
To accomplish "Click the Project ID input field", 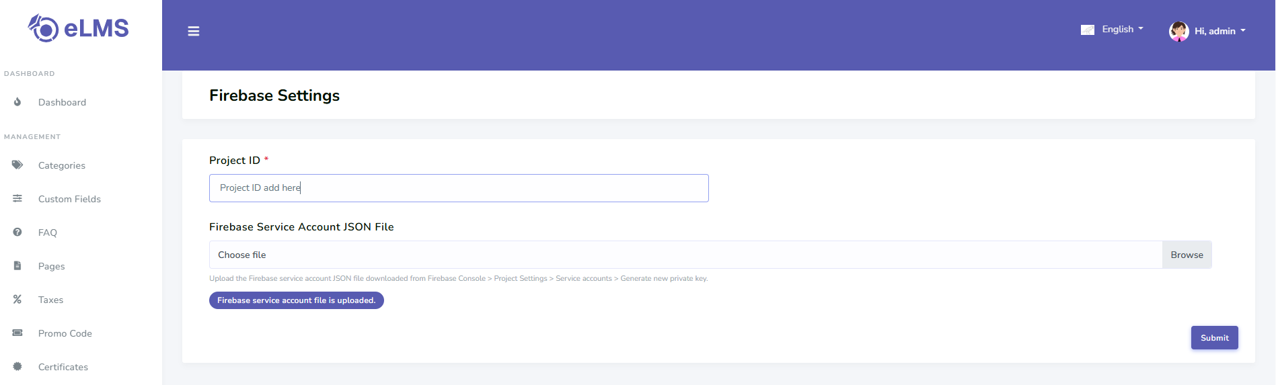I will point(459,188).
